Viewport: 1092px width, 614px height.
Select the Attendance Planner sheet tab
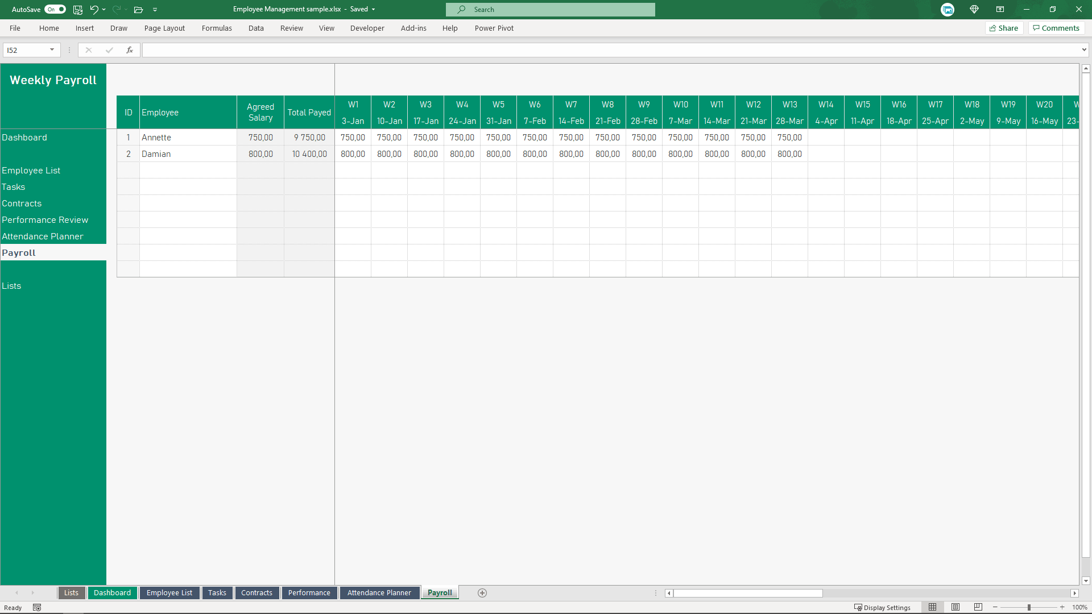(x=379, y=592)
